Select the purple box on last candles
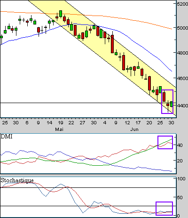 coord(167,102)
